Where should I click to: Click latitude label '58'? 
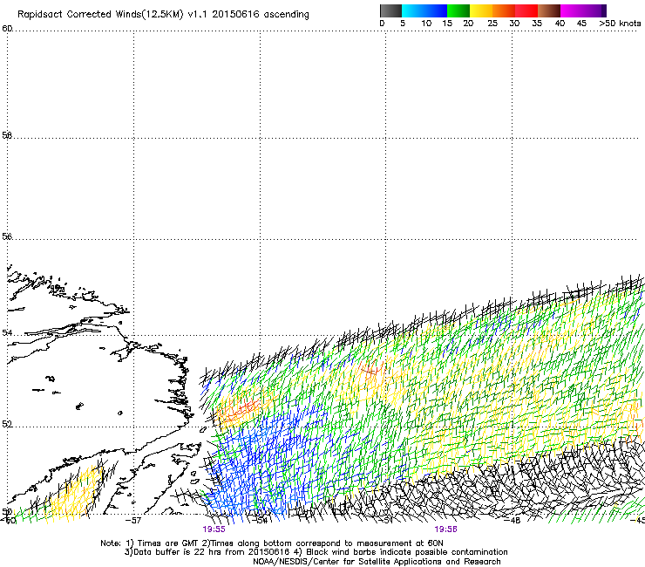7,135
